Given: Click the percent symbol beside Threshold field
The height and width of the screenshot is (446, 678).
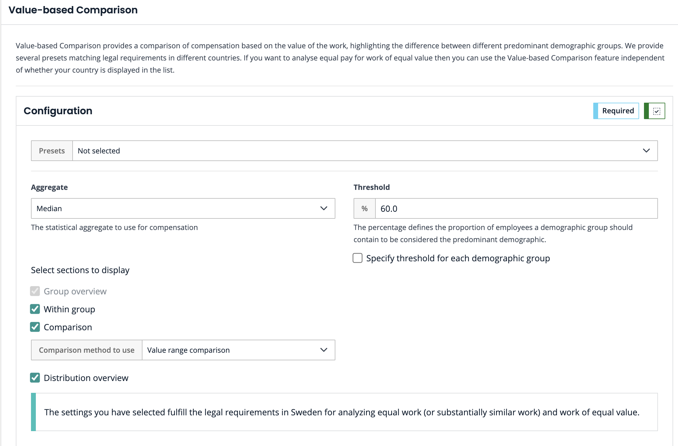Looking at the screenshot, I should pos(365,209).
